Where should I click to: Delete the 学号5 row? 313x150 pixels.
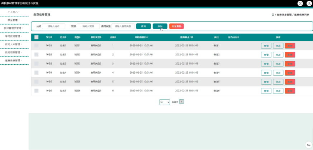[290, 82]
